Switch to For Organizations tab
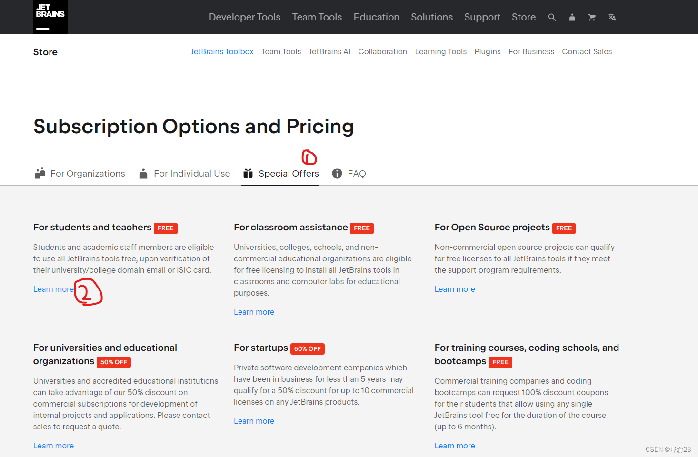This screenshot has width=698, height=457. tap(80, 173)
